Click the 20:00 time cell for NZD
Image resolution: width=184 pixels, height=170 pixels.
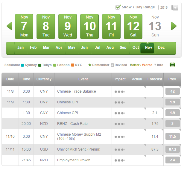pyautogui.click(x=26, y=124)
